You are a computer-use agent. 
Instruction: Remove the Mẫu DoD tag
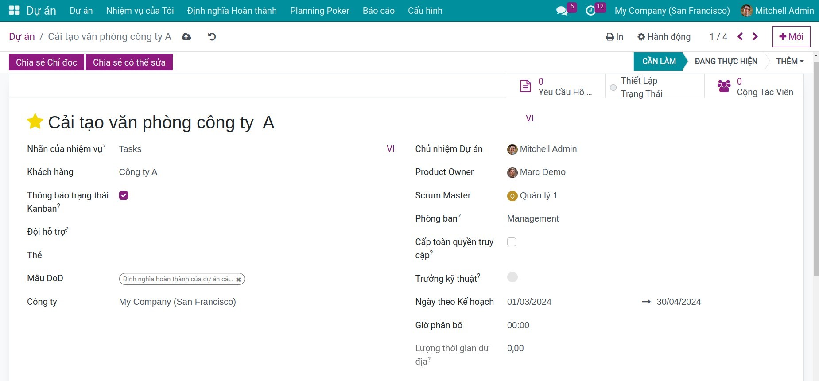[x=238, y=279]
